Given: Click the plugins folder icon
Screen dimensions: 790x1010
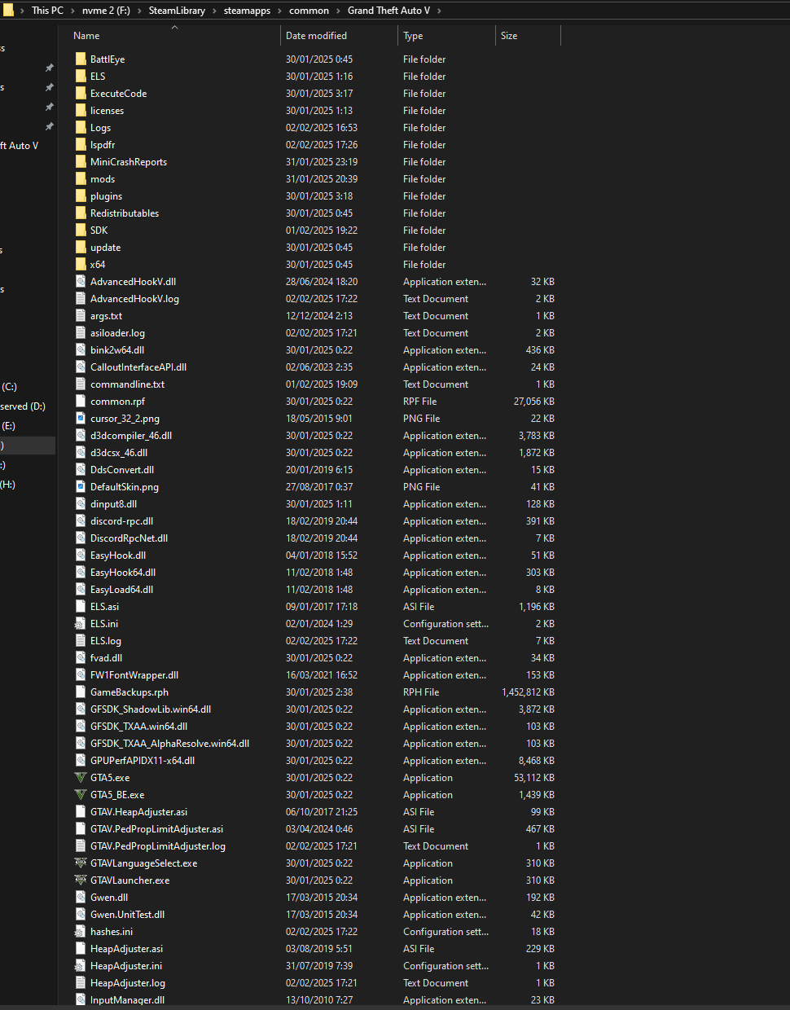Looking at the screenshot, I should point(81,195).
